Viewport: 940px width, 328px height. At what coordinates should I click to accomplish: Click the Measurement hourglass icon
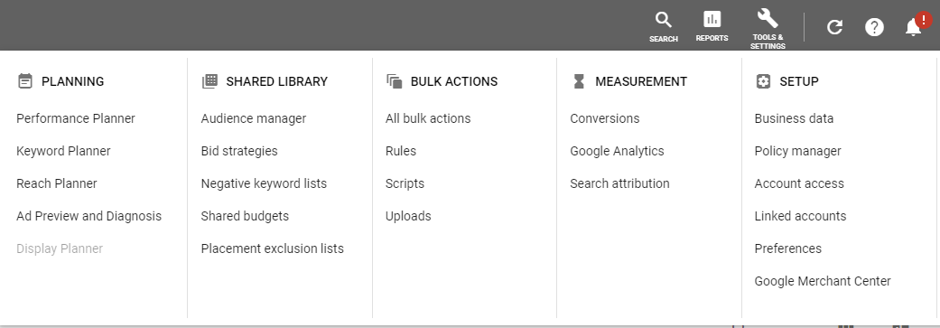pyautogui.click(x=579, y=81)
